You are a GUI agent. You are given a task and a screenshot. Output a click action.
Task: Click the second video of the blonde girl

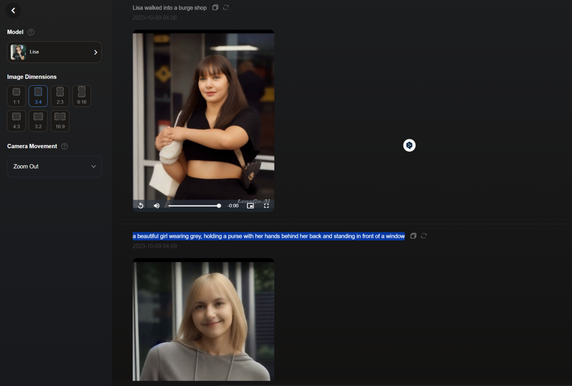pos(203,320)
